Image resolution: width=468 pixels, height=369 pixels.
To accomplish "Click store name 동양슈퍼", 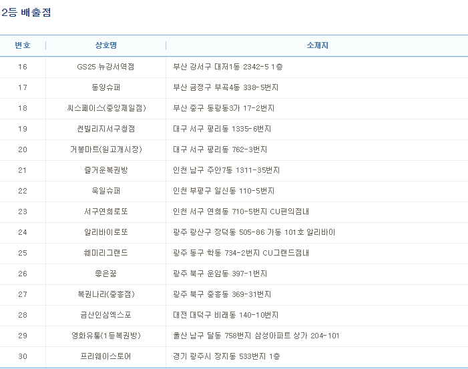I will click(105, 87).
